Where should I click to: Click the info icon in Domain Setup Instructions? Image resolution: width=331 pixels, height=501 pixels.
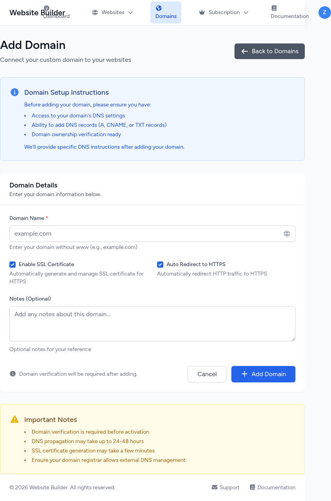[x=14, y=92]
